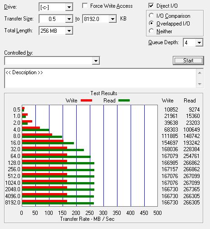Click the write value 154697
This screenshot has width=210, height=229.
point(170,143)
